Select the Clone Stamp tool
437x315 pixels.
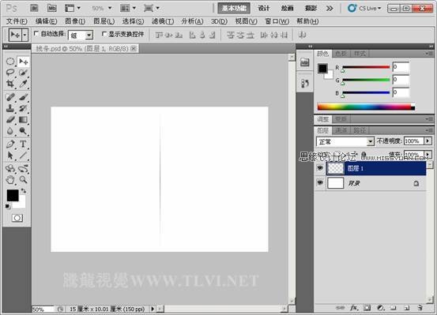[x=10, y=108]
